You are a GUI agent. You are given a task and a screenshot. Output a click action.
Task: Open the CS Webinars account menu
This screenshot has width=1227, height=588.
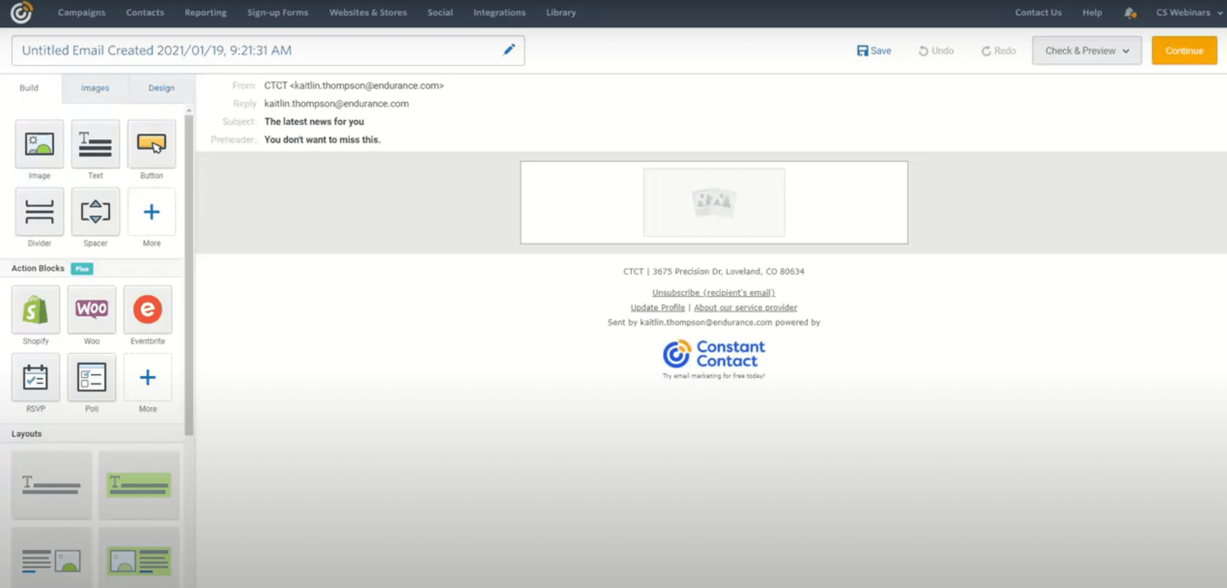pyautogui.click(x=1188, y=13)
